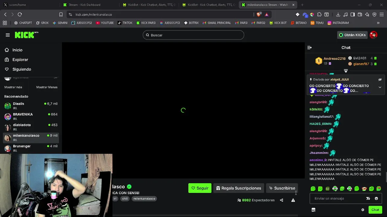The image size is (387, 217).
Task: Open the emoji smiley picker
Action: coord(376,198)
